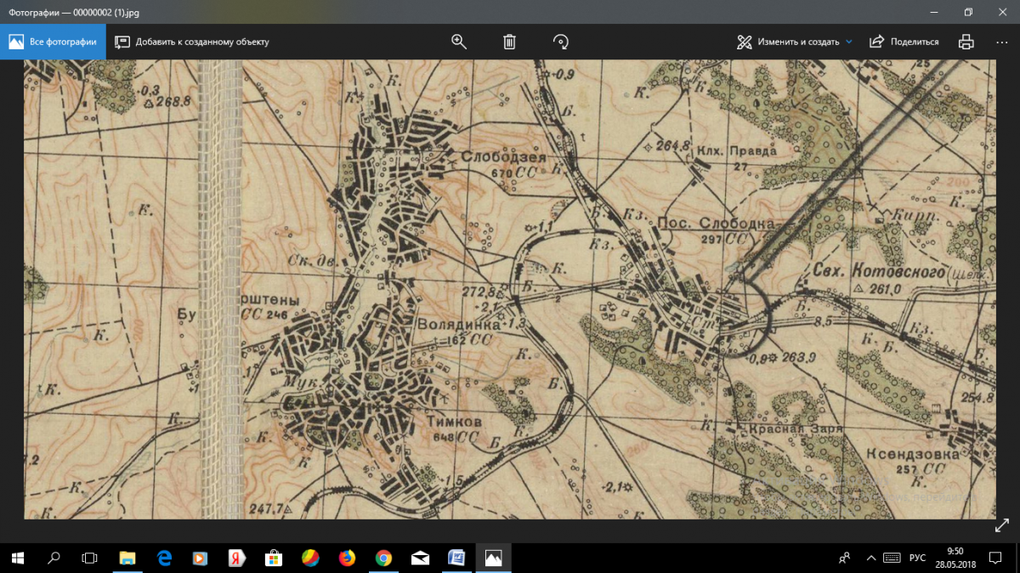Click the Поделиться share button
1020x573 pixels.
[904, 42]
